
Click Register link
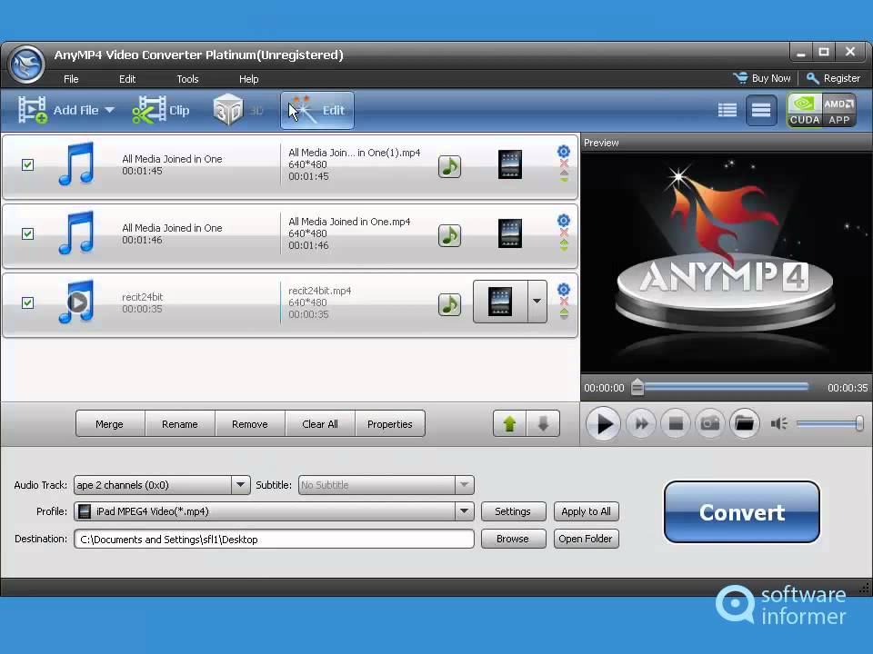[834, 78]
